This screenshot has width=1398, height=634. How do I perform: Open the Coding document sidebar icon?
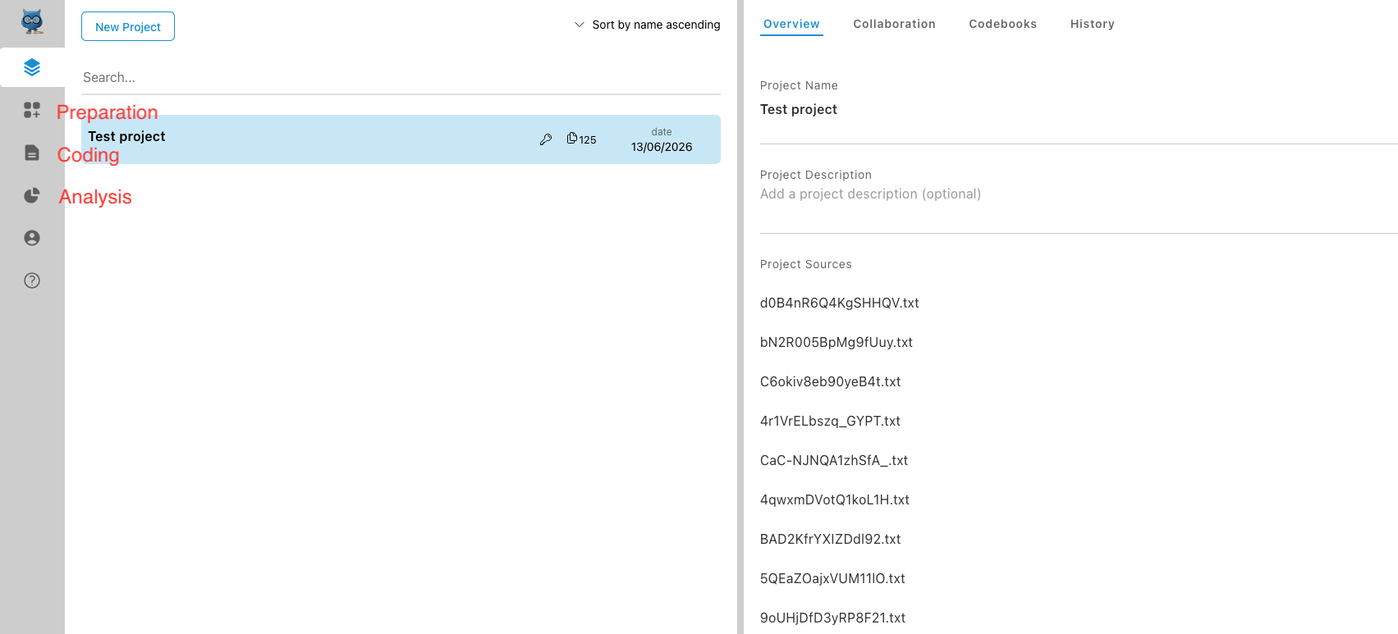click(32, 153)
